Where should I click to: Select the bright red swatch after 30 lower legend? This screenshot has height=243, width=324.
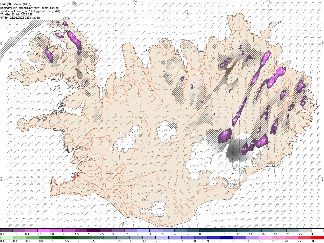(x=317, y=237)
